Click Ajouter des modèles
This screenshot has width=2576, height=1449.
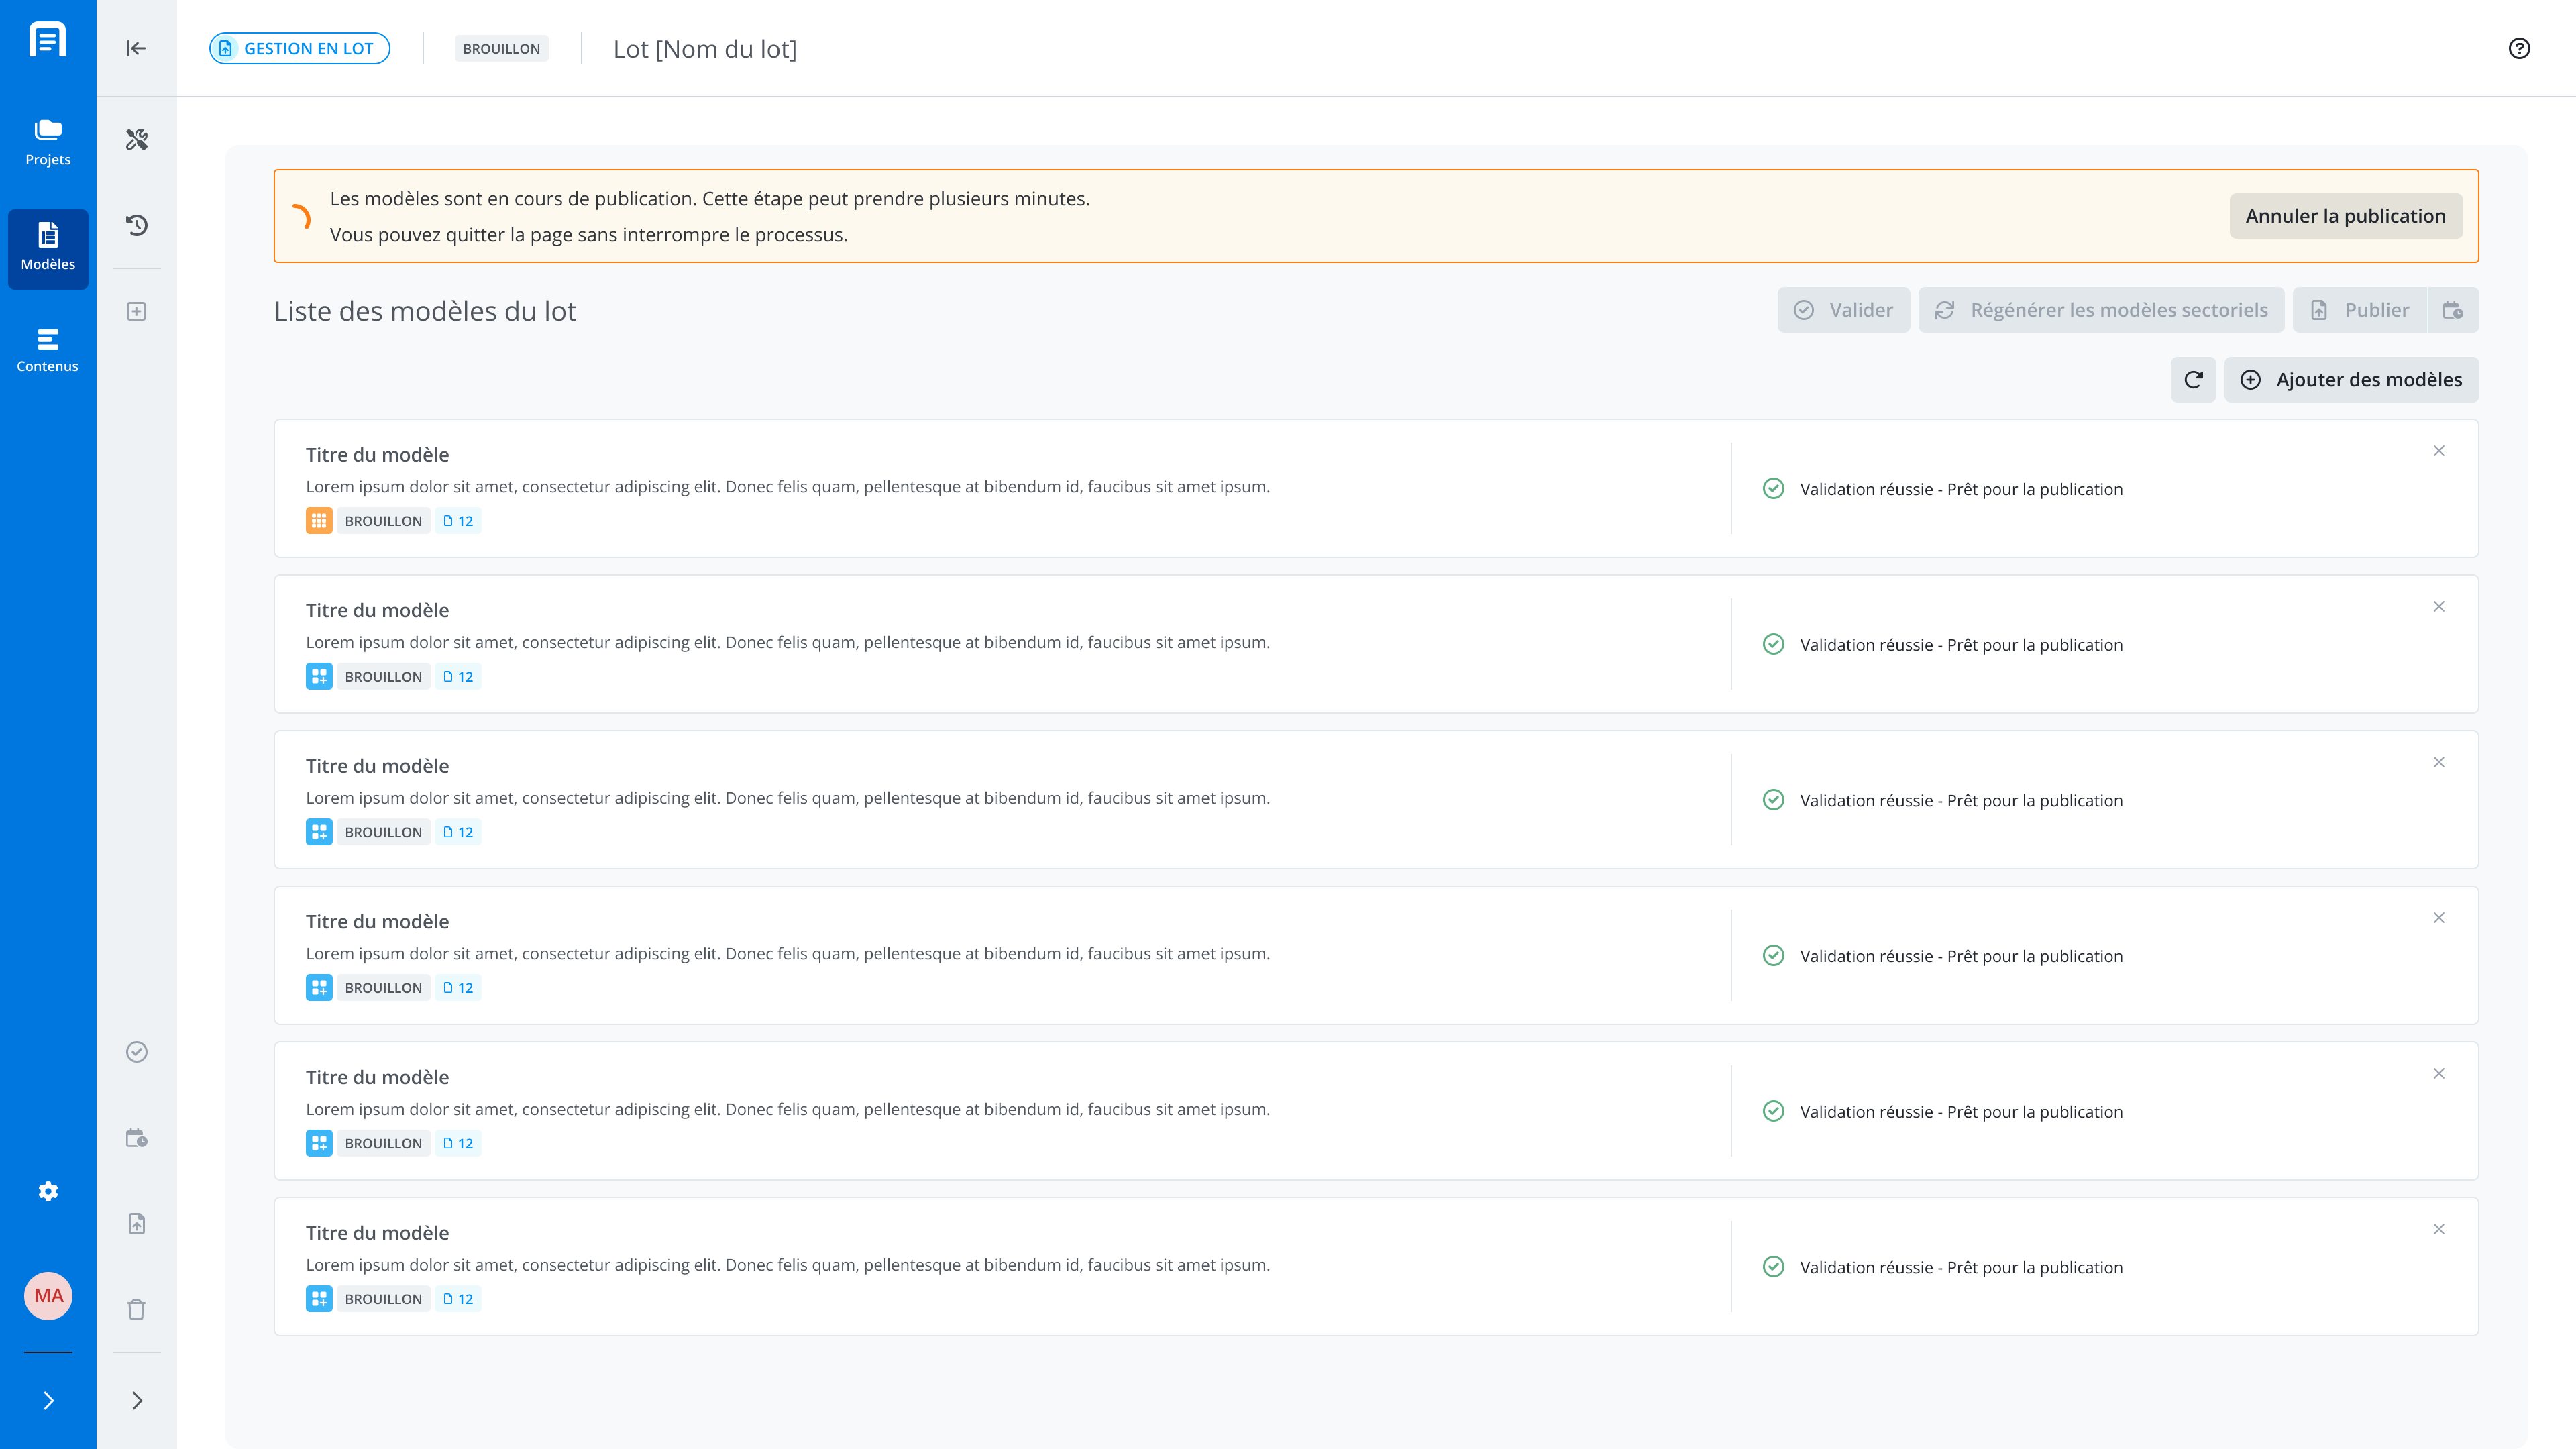coord(2351,380)
